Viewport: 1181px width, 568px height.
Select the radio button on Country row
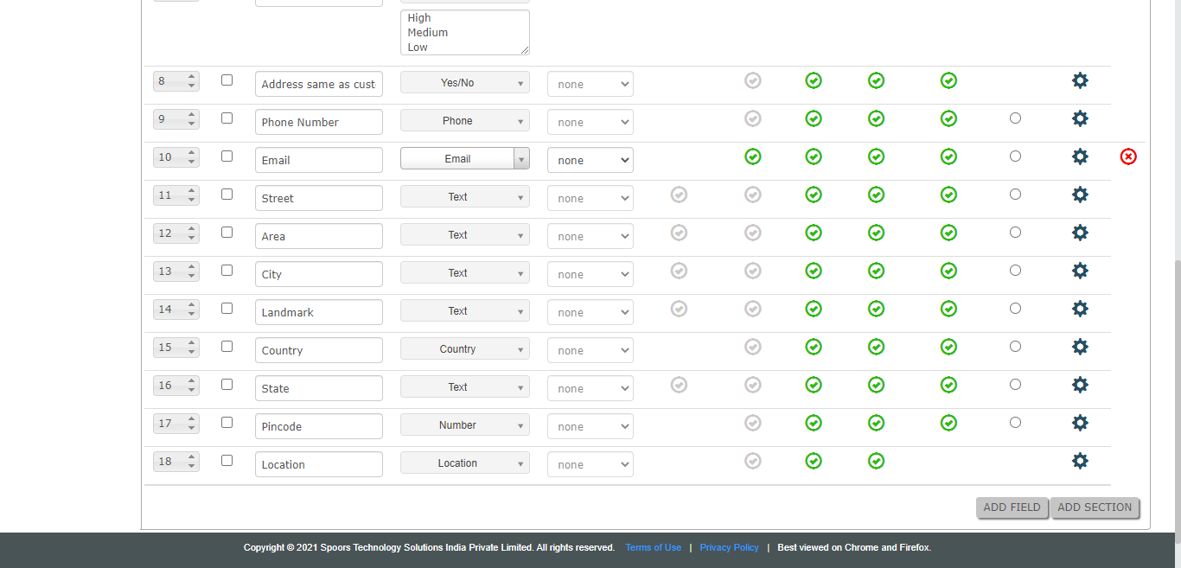tap(1015, 347)
